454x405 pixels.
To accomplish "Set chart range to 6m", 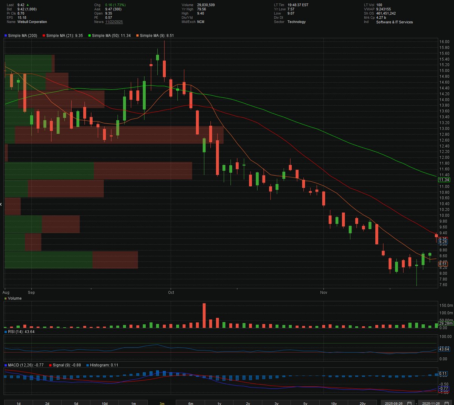I will point(191,403).
